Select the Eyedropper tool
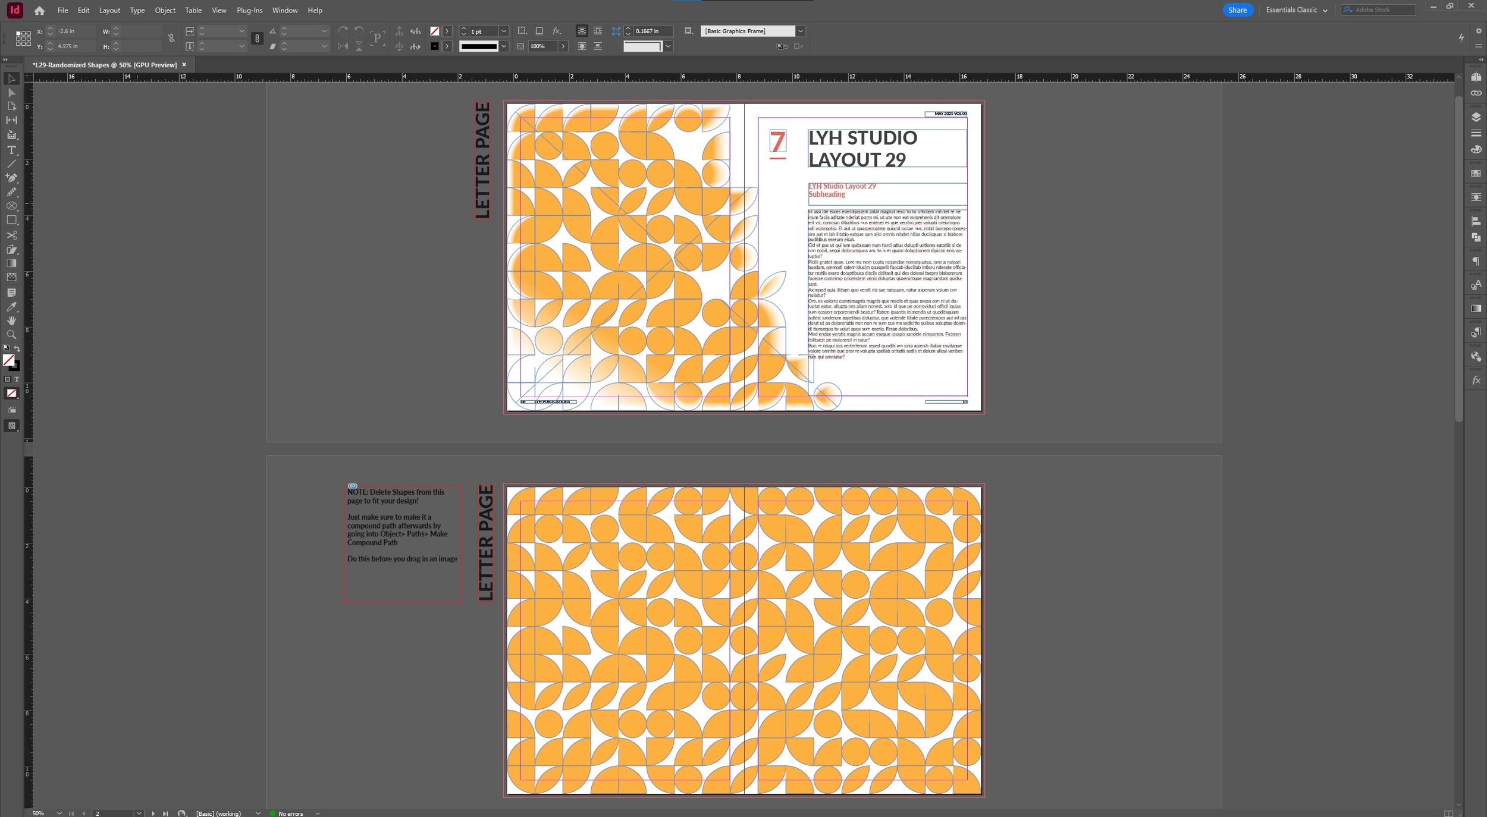1487x817 pixels. [11, 307]
